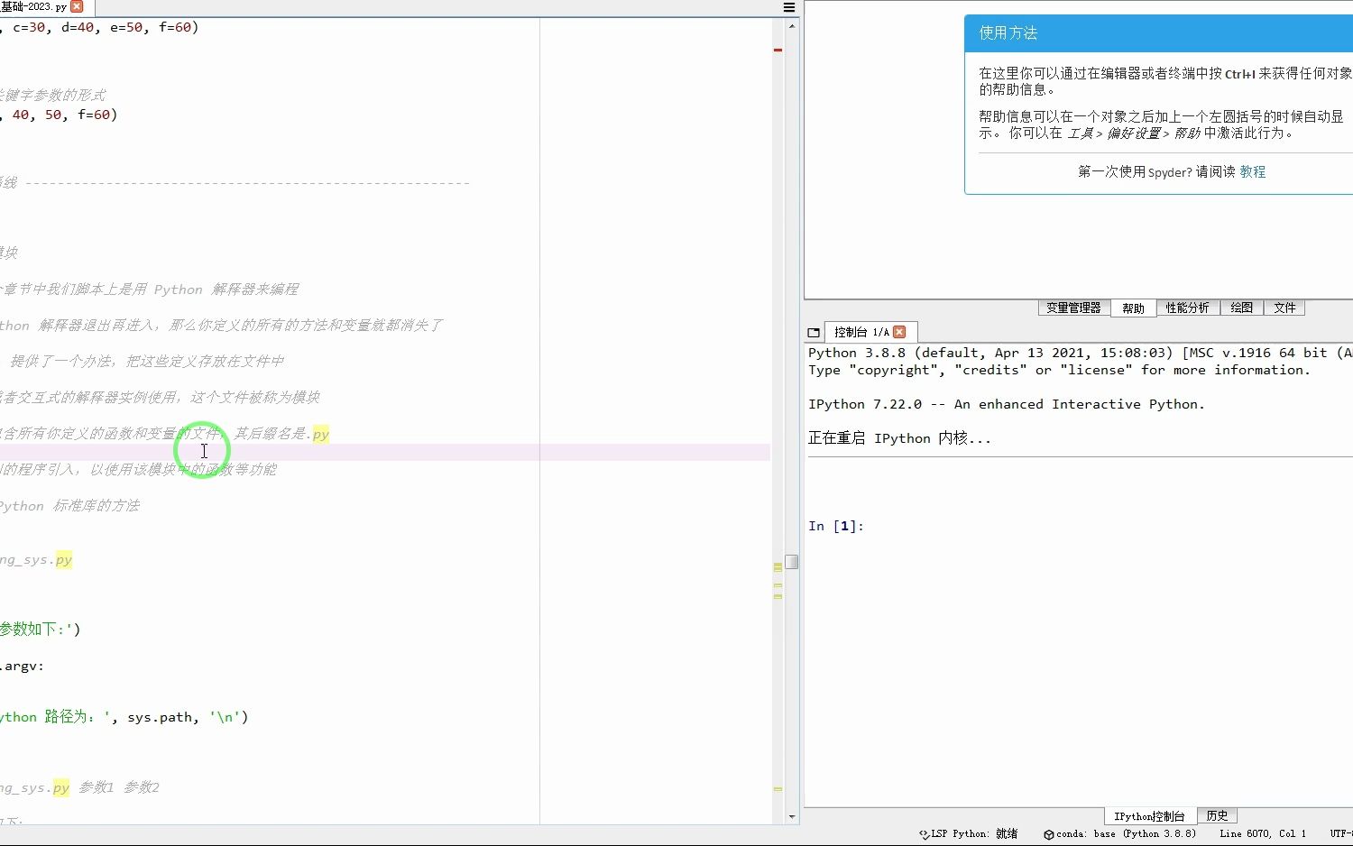Viewport: 1353px width, 846px height.
Task: Click the LSP Python status icon
Action: (x=924, y=834)
